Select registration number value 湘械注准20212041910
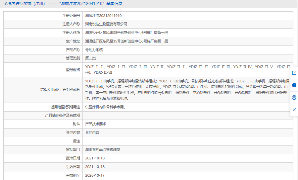 coord(103,16)
